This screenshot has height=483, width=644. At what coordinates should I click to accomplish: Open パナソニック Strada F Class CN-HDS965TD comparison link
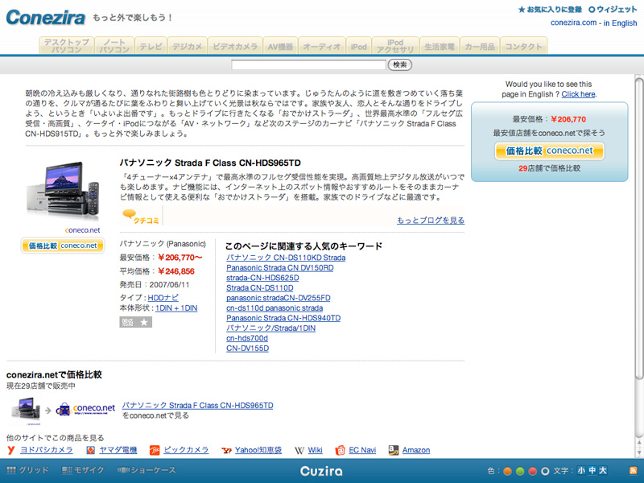tap(197, 406)
